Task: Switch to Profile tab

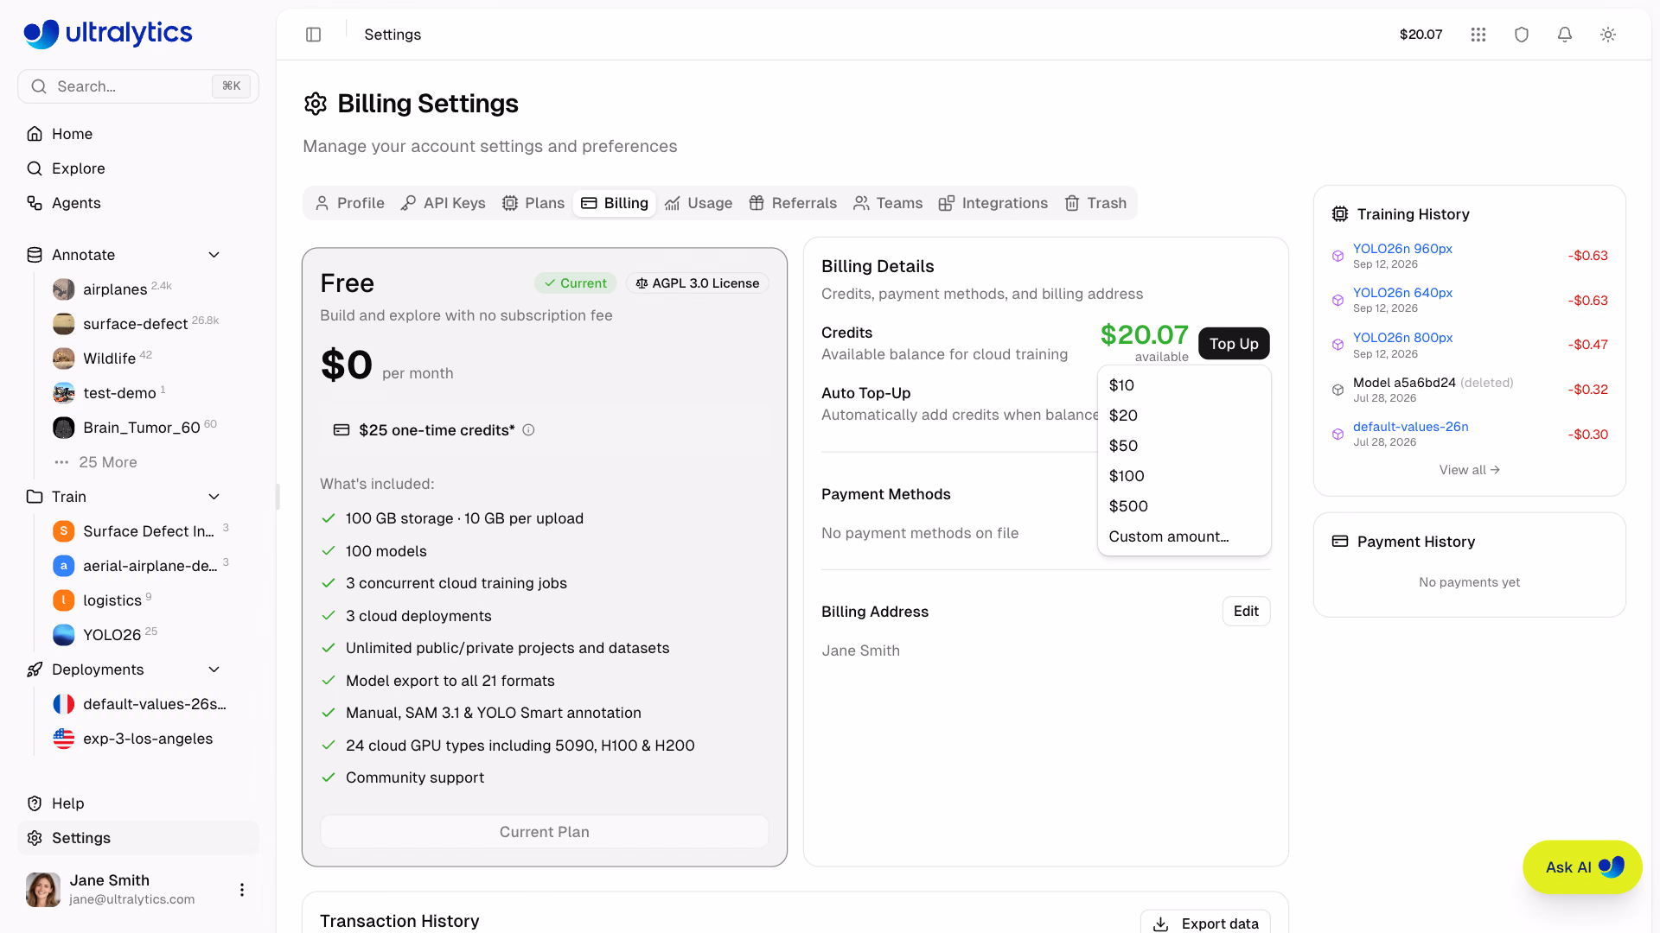Action: (x=350, y=203)
